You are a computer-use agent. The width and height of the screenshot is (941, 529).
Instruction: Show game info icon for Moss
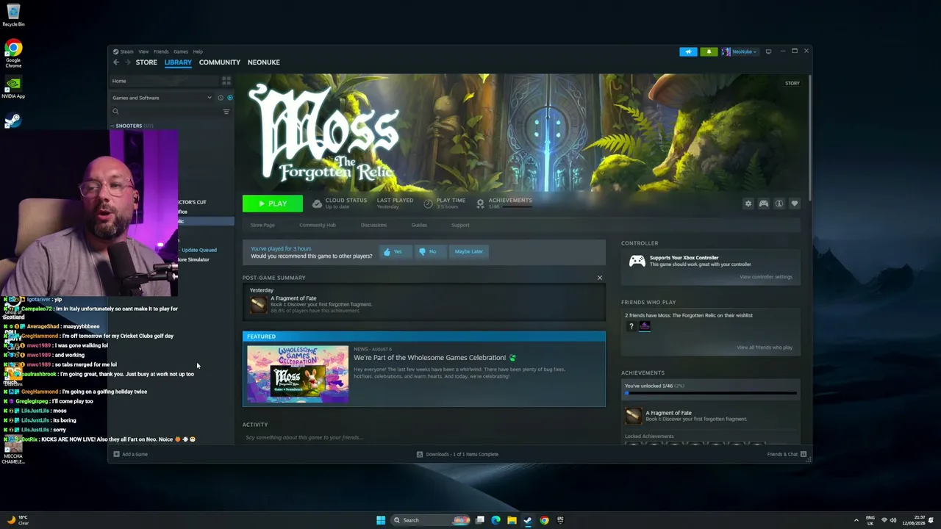(779, 204)
